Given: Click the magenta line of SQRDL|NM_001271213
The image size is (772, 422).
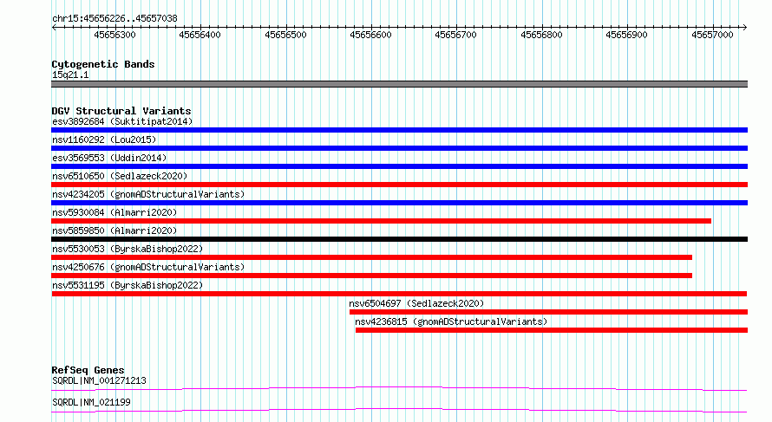Looking at the screenshot, I should point(399,389).
